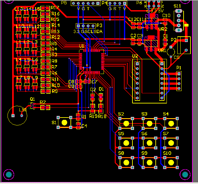Select the S11 slide switch component
Screen dimensions: 198x184
pos(178,20)
